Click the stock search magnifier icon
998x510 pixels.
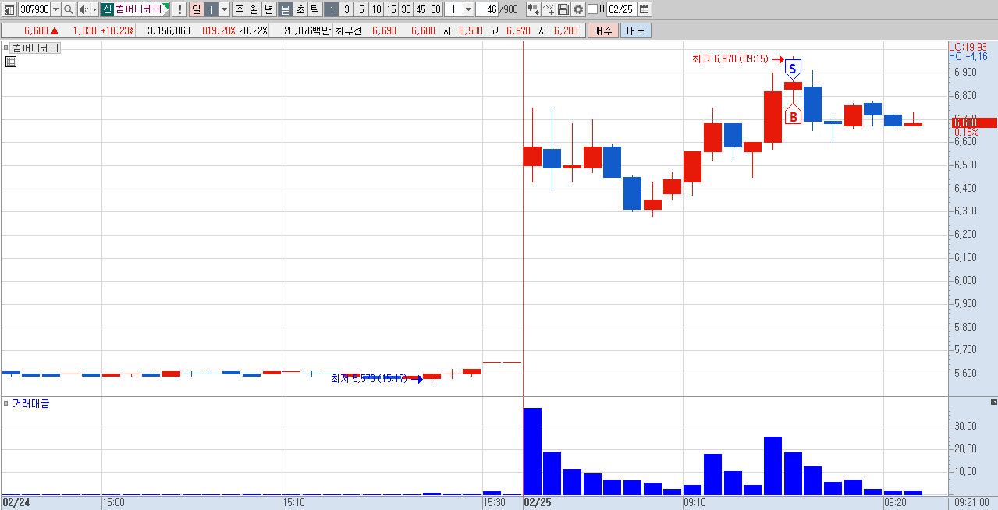point(68,9)
